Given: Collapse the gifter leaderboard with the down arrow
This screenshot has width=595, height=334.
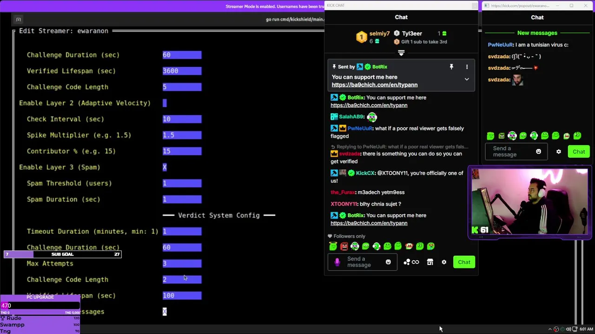Looking at the screenshot, I should [x=401, y=53].
